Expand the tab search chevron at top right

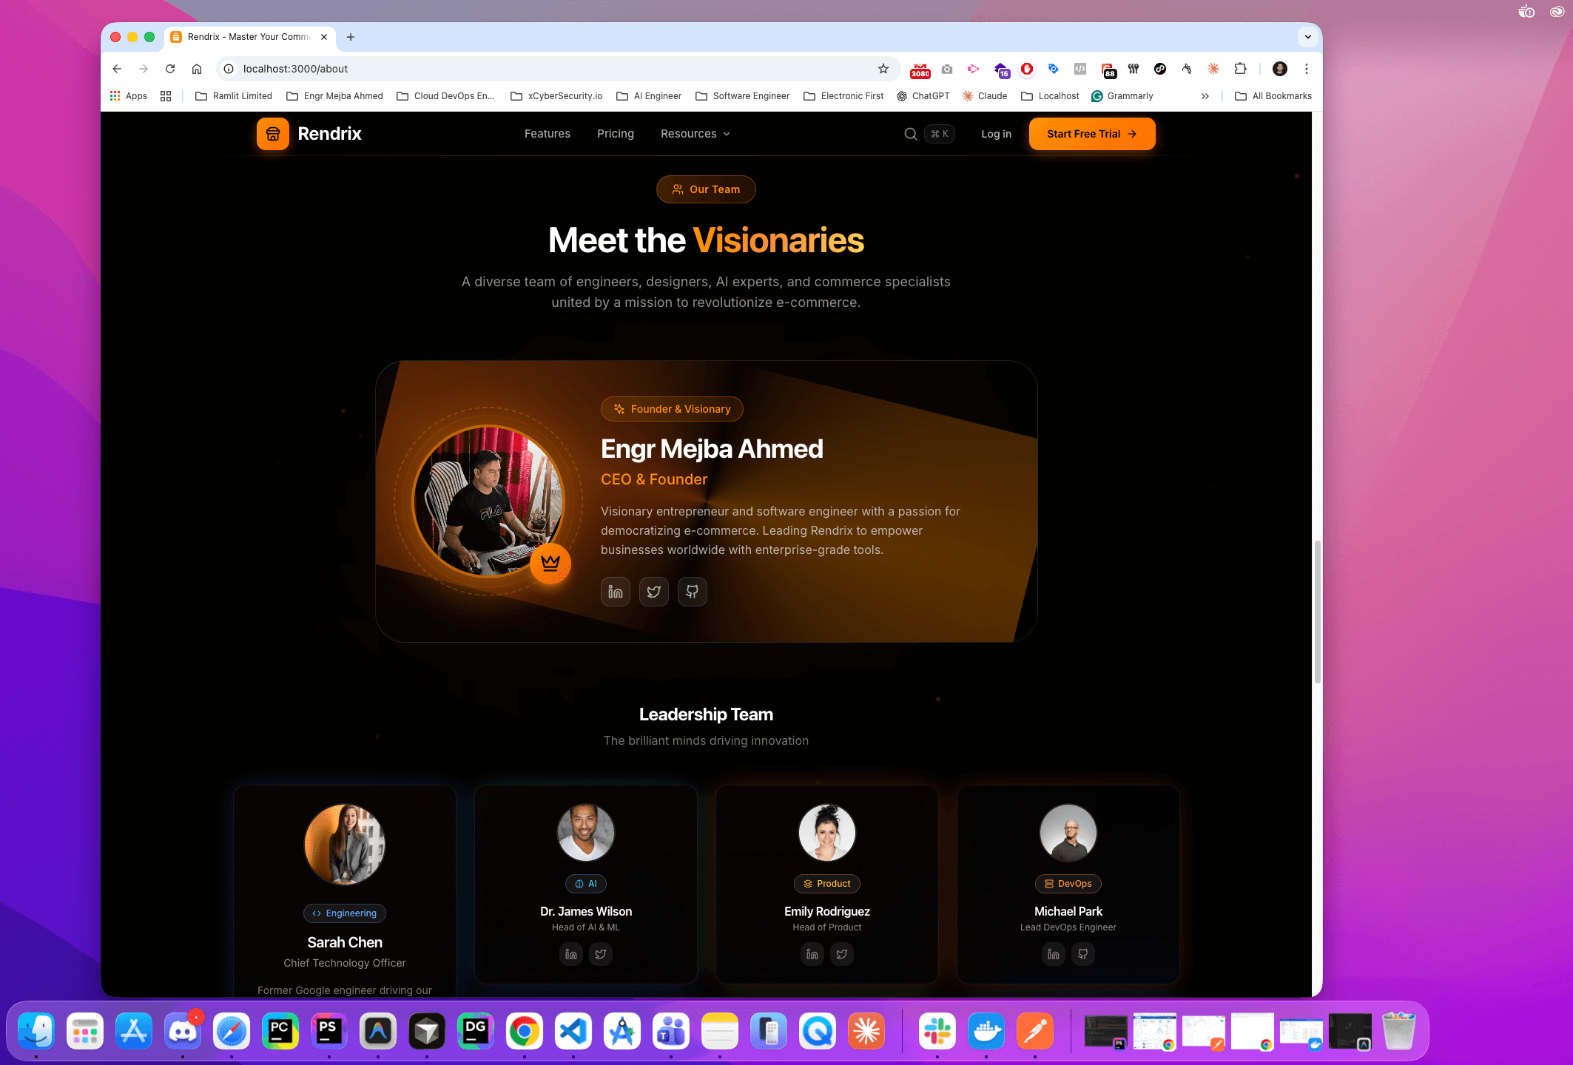[1307, 36]
